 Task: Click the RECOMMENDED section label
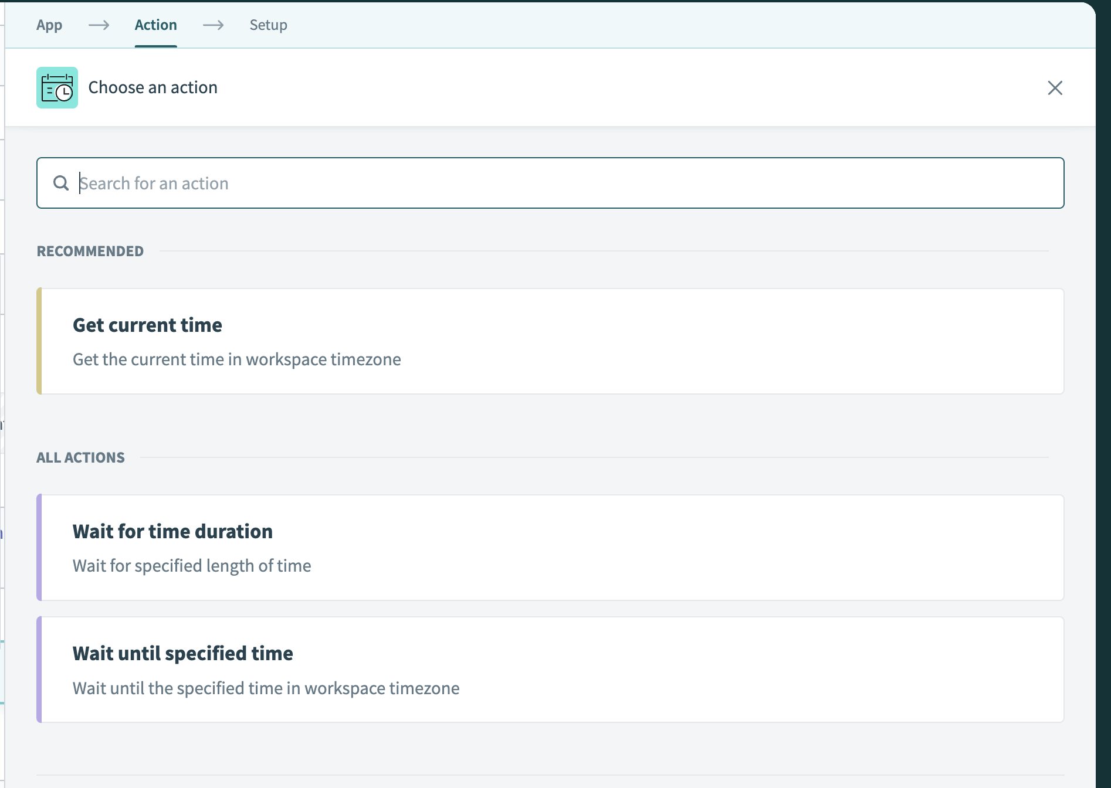coord(90,252)
